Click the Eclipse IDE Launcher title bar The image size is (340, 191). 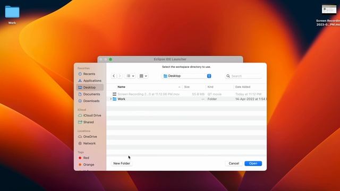[x=170, y=59]
